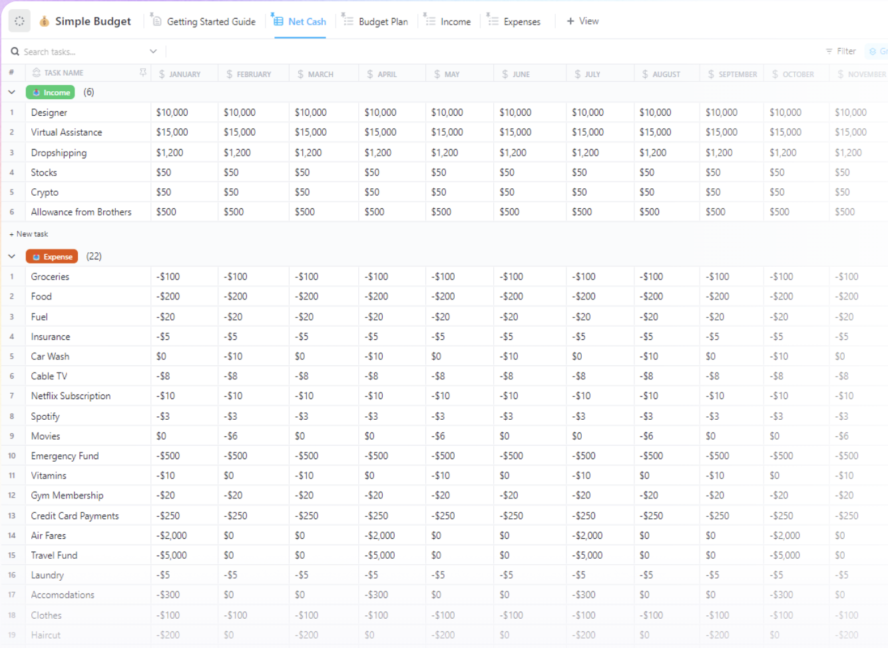Click the dollar icon in April header
888x648 pixels.
370,74
